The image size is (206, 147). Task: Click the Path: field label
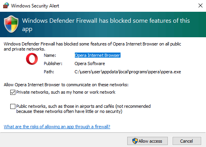[x=49, y=72]
